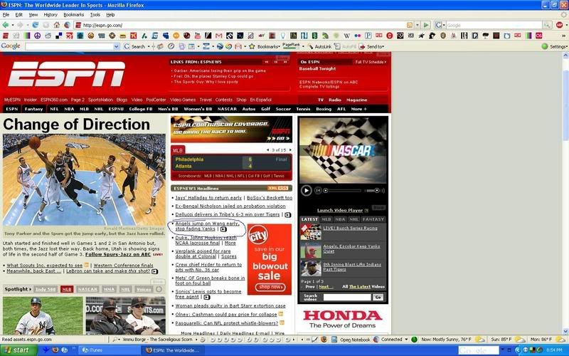Open the peace sign bookmark icon
Viewport: 569px width, 356px height.
tap(38, 36)
